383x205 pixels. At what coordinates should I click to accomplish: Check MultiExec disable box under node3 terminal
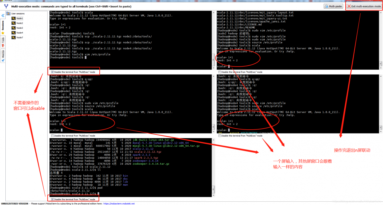[52, 136]
